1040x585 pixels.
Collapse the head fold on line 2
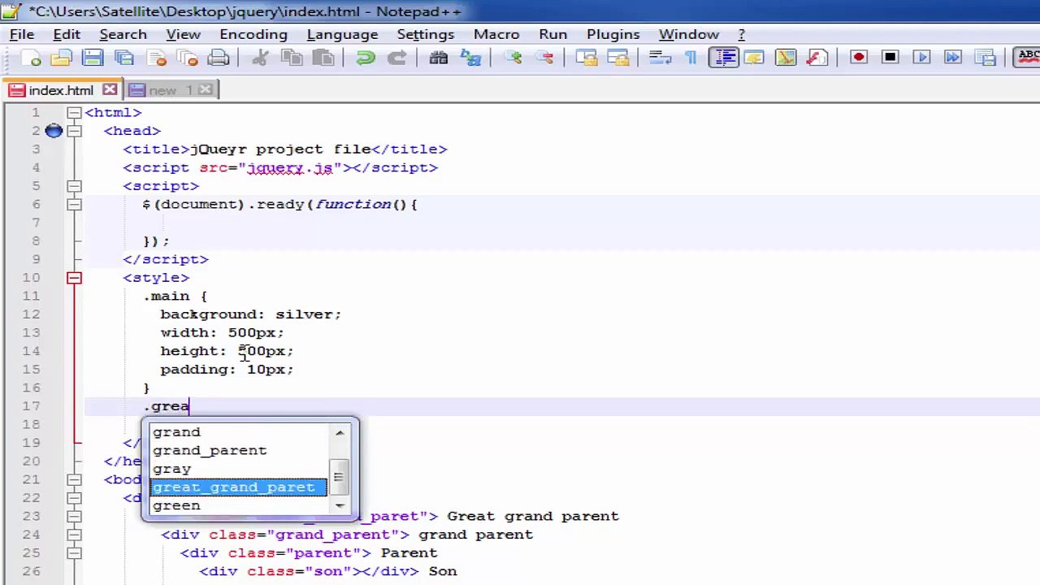click(74, 131)
